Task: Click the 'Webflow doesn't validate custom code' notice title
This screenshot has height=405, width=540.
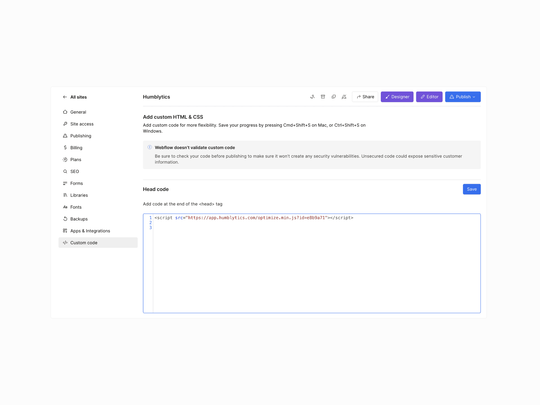Action: point(195,147)
